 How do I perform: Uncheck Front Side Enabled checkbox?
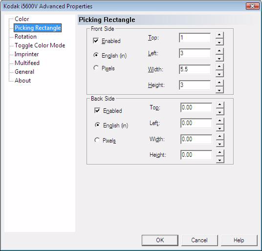point(96,40)
